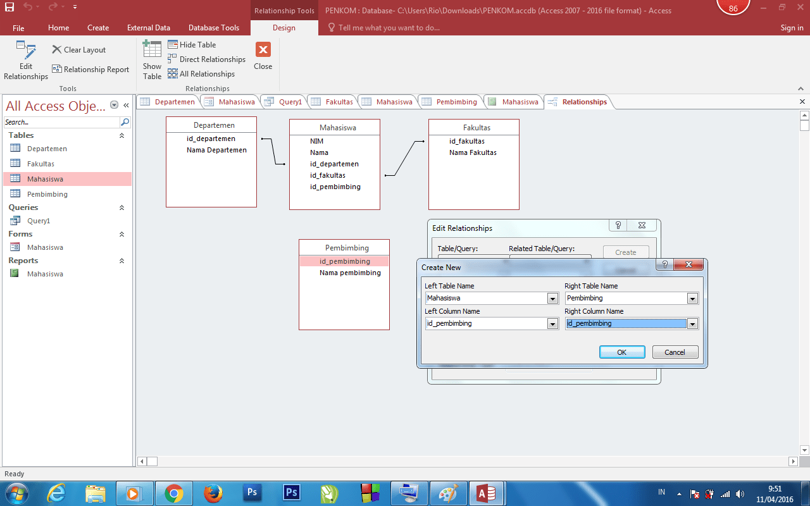The width and height of the screenshot is (810, 506).
Task: Switch to the Create ribbon tab
Action: point(98,28)
